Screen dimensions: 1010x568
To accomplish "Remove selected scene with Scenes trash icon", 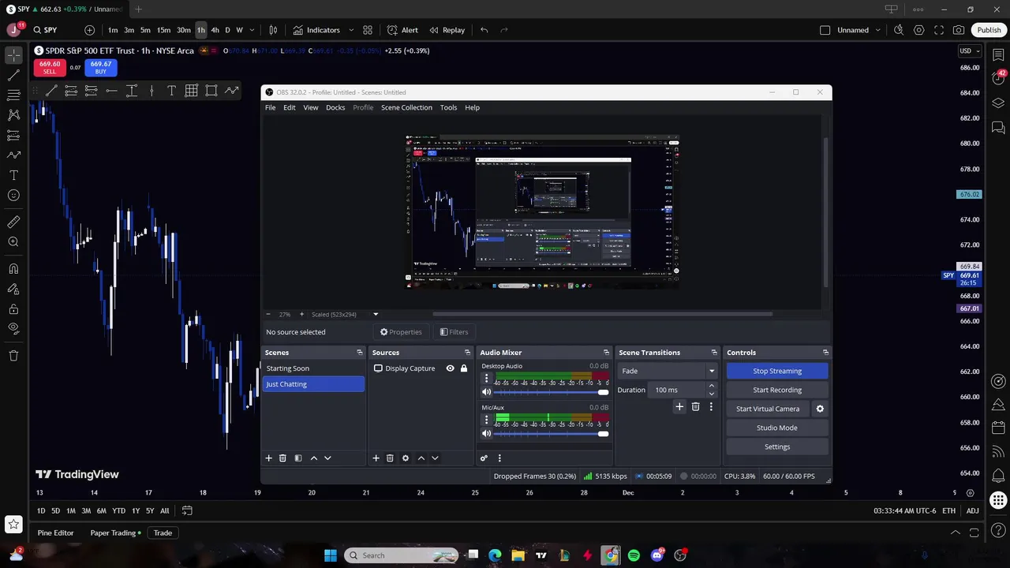I will point(282,458).
